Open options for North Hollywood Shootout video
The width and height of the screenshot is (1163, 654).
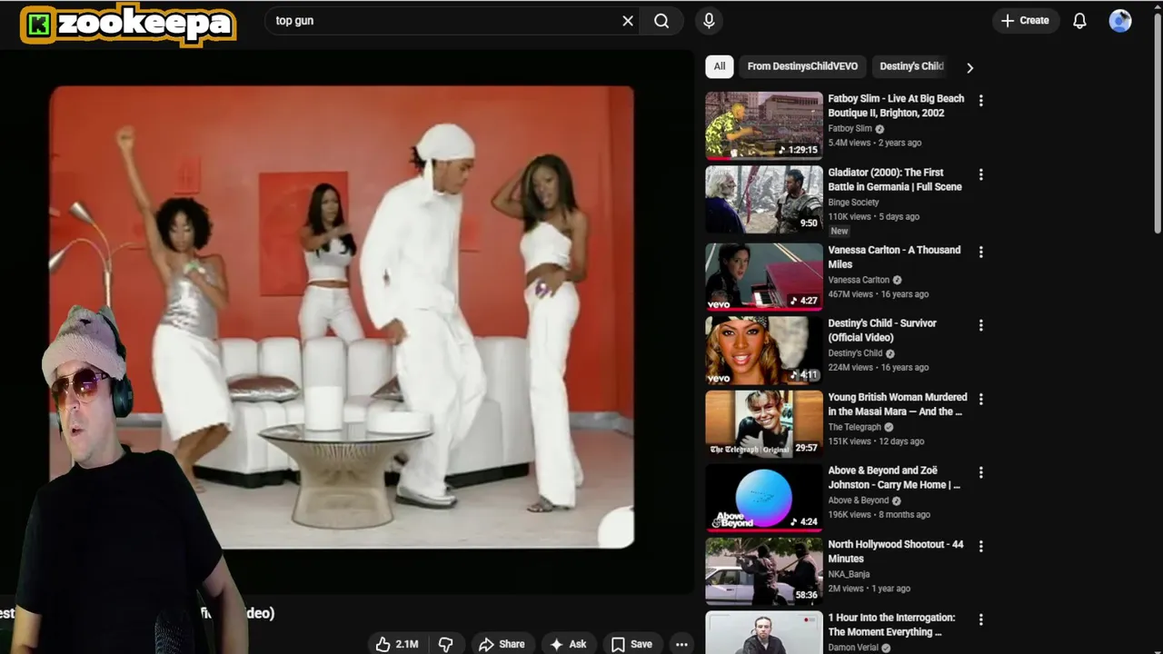coord(980,546)
